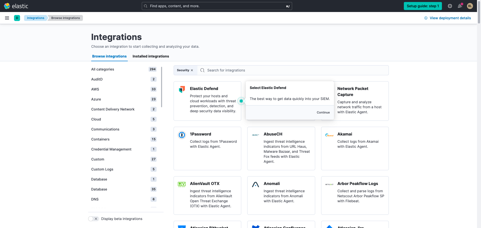Select DNS category
Image resolution: width=481 pixels, height=228 pixels.
tap(124, 199)
